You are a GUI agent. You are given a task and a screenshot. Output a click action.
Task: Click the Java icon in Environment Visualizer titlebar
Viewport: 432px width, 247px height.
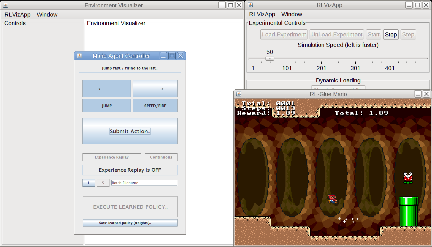(x=5, y=5)
